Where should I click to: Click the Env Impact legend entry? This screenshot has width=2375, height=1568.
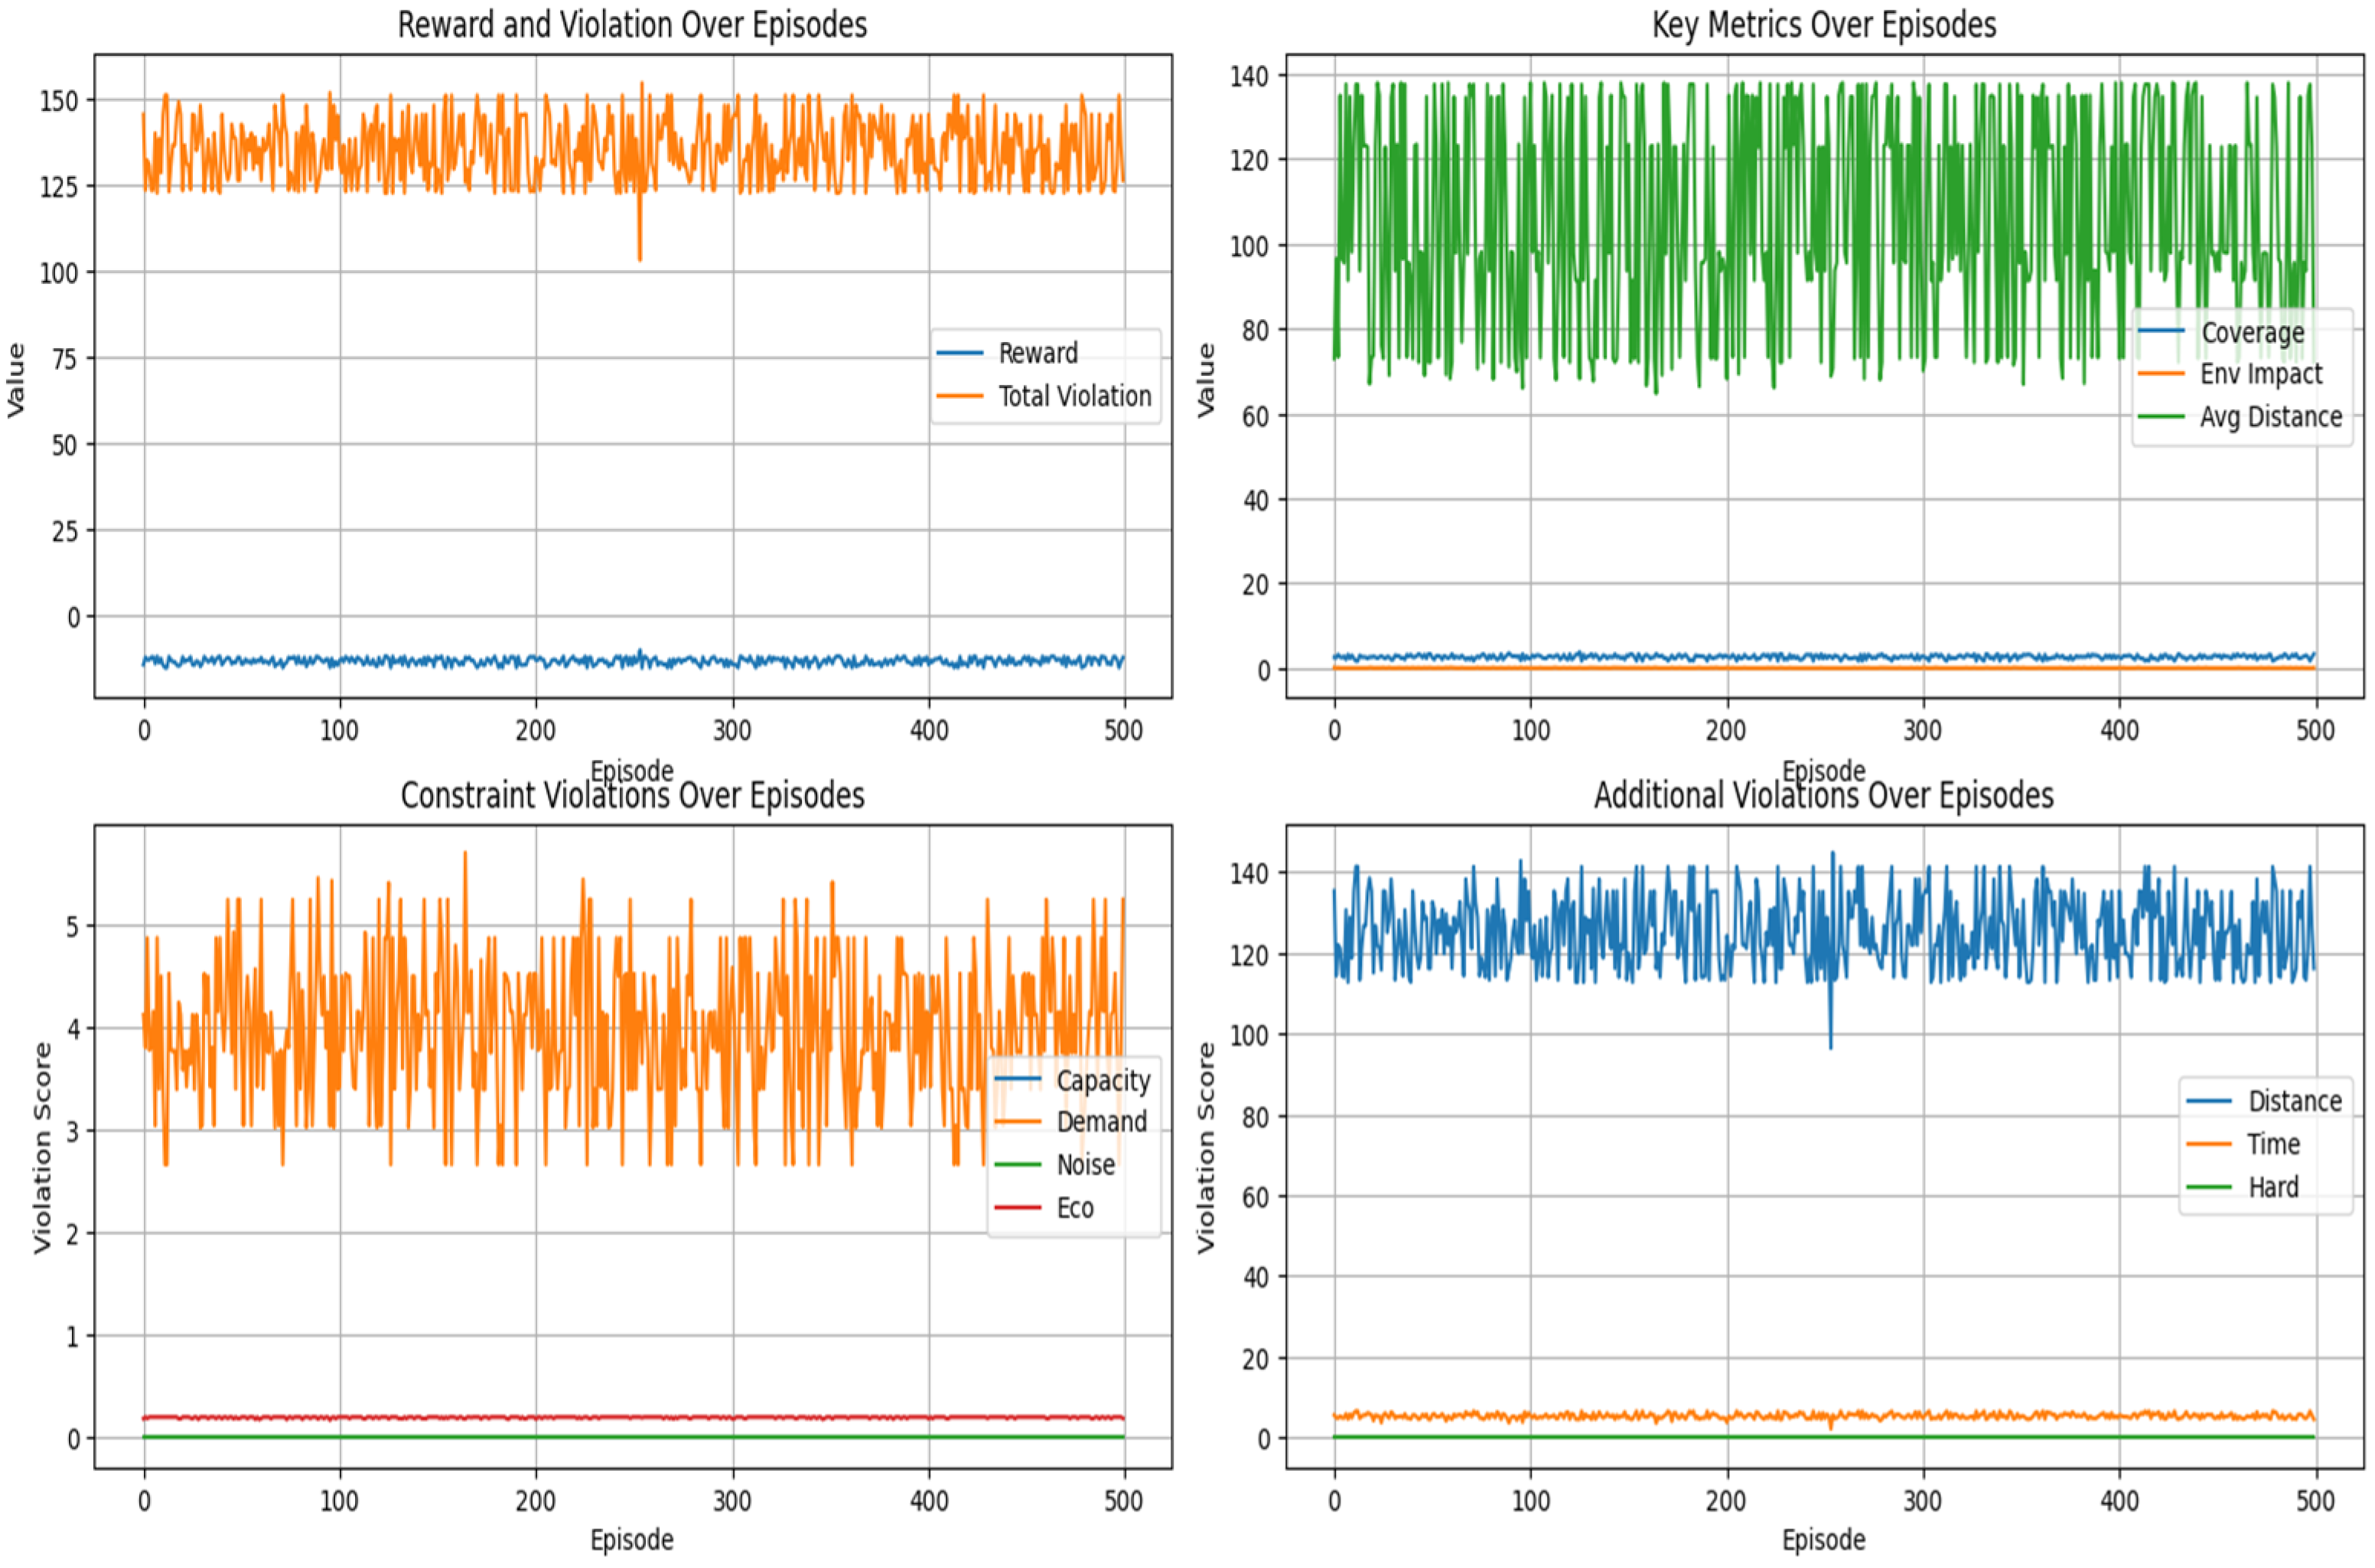2260,374
